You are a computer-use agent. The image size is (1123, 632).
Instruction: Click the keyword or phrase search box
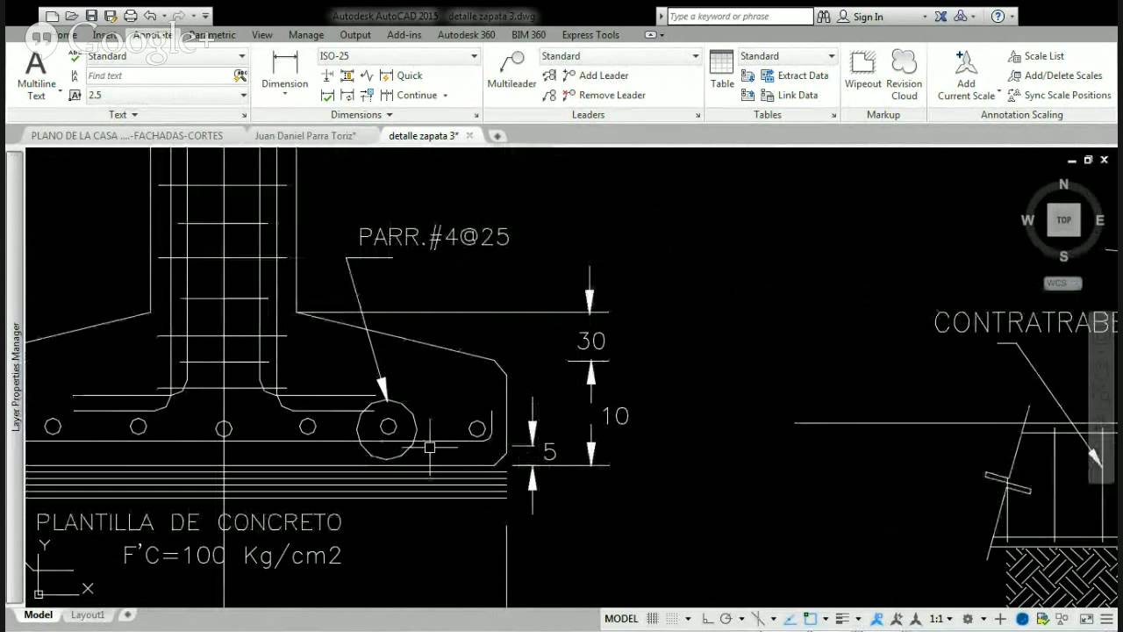coord(740,16)
